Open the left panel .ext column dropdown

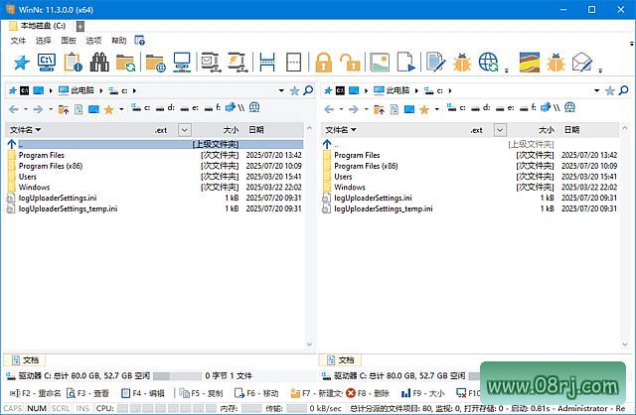click(184, 129)
